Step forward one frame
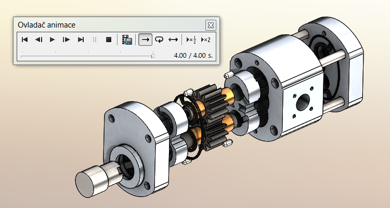The width and height of the screenshot is (390, 208). (x=66, y=40)
